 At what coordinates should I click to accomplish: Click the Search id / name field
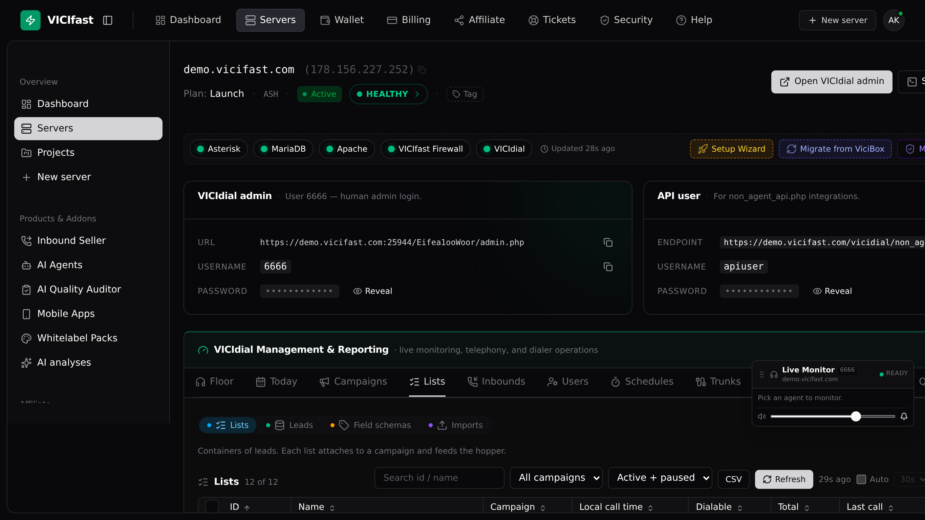pos(439,478)
